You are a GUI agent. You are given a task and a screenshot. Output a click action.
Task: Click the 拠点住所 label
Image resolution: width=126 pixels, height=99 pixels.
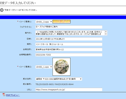[27, 79]
